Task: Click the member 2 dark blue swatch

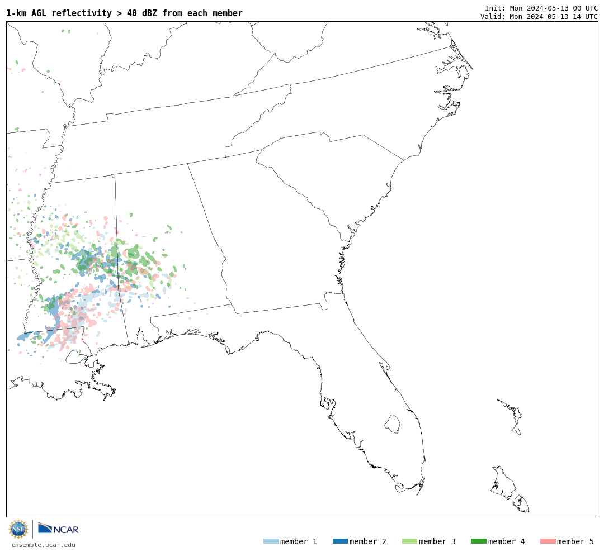Action: tap(340, 541)
